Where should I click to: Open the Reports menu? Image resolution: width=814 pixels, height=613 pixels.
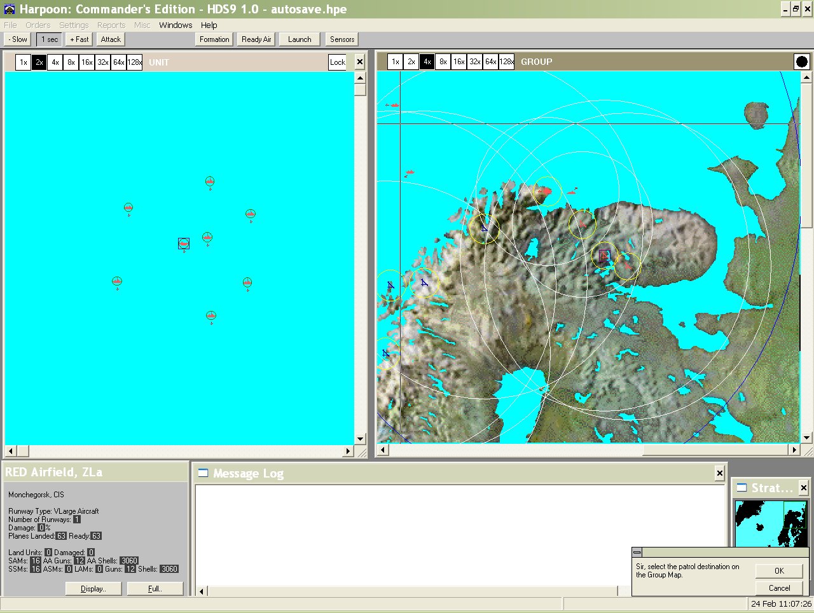point(111,25)
